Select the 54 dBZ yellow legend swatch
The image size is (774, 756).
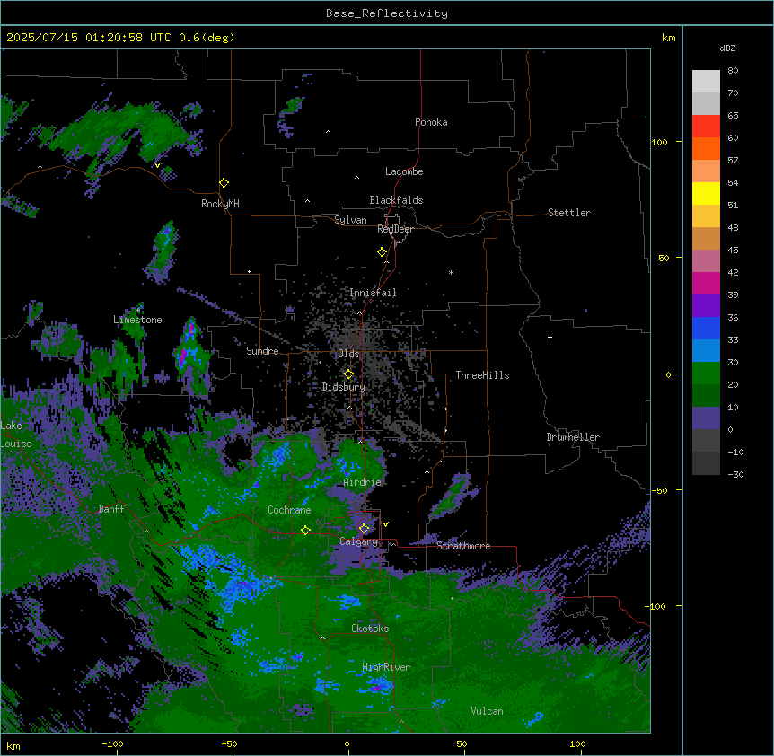point(706,193)
